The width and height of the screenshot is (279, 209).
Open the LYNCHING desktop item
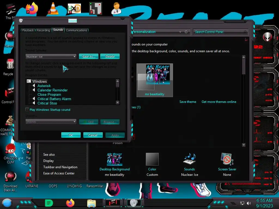(x=74, y=186)
